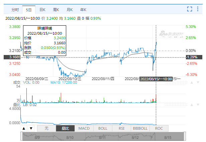Open the 年K yearly chart

[x=84, y=10]
